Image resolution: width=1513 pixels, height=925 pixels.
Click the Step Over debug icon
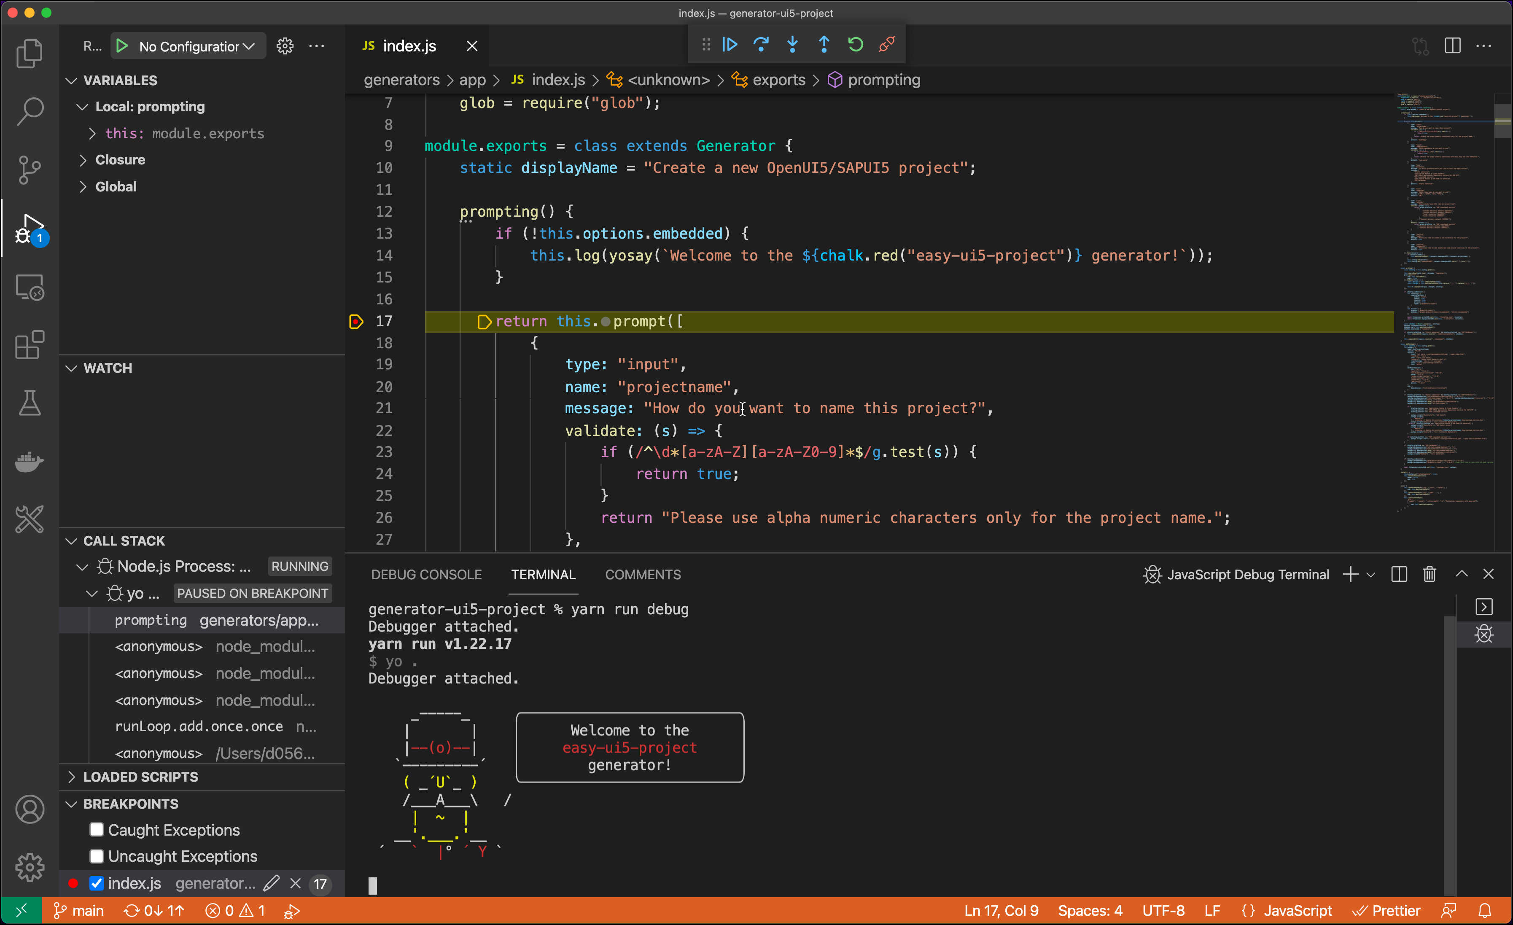pyautogui.click(x=761, y=45)
